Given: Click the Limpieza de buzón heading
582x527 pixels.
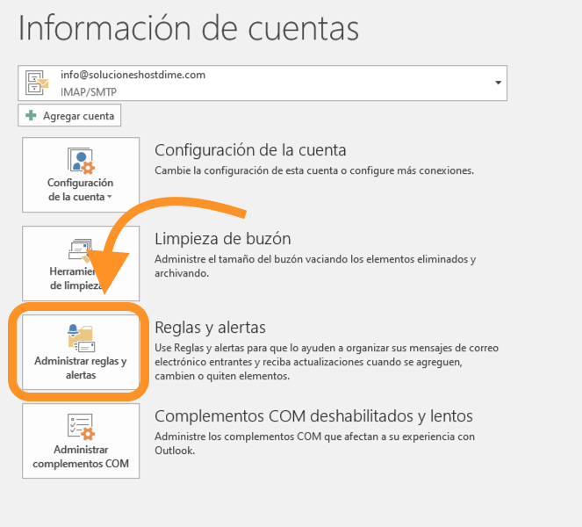Looking at the screenshot, I should 222,238.
